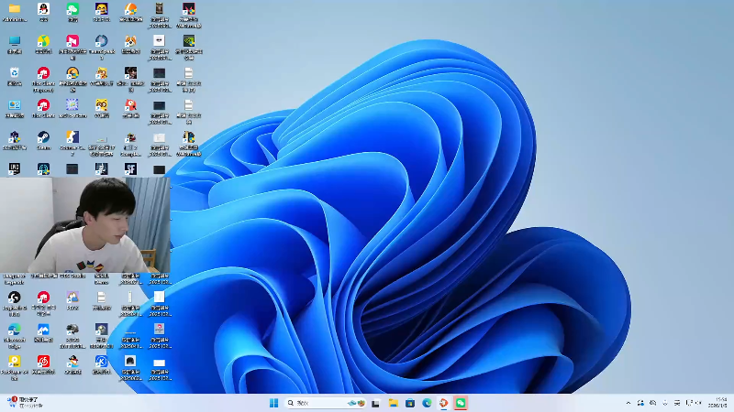Select the Logitech G HUB shortcut

(x=15, y=298)
